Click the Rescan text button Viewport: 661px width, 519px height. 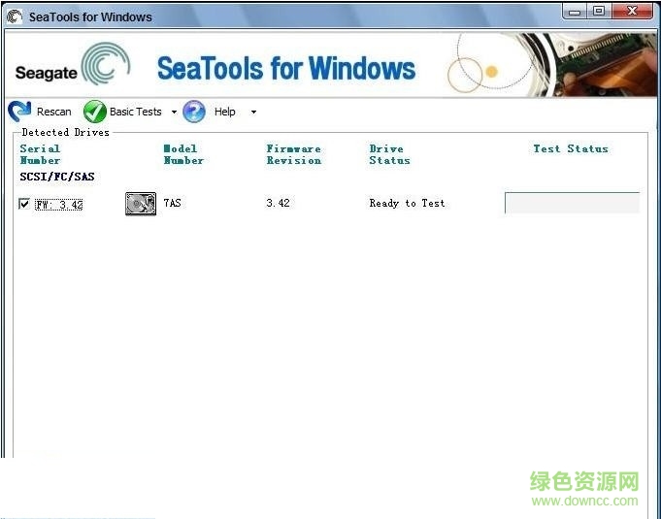[54, 112]
